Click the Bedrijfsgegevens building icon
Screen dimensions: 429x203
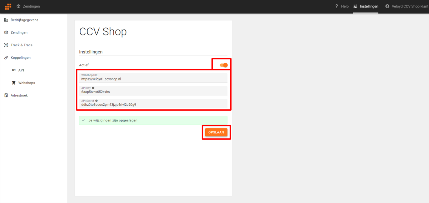(x=6, y=20)
